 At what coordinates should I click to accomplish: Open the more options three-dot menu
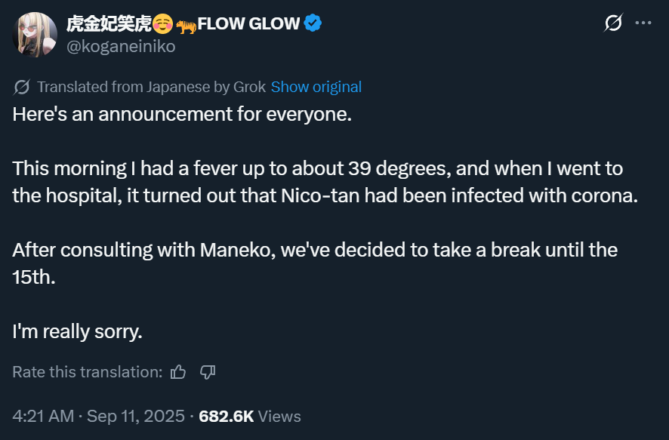[x=643, y=23]
